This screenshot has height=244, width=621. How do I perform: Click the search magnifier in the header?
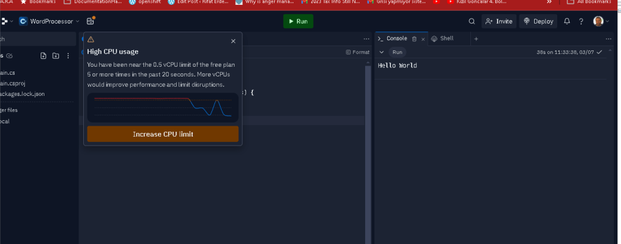[x=472, y=21]
